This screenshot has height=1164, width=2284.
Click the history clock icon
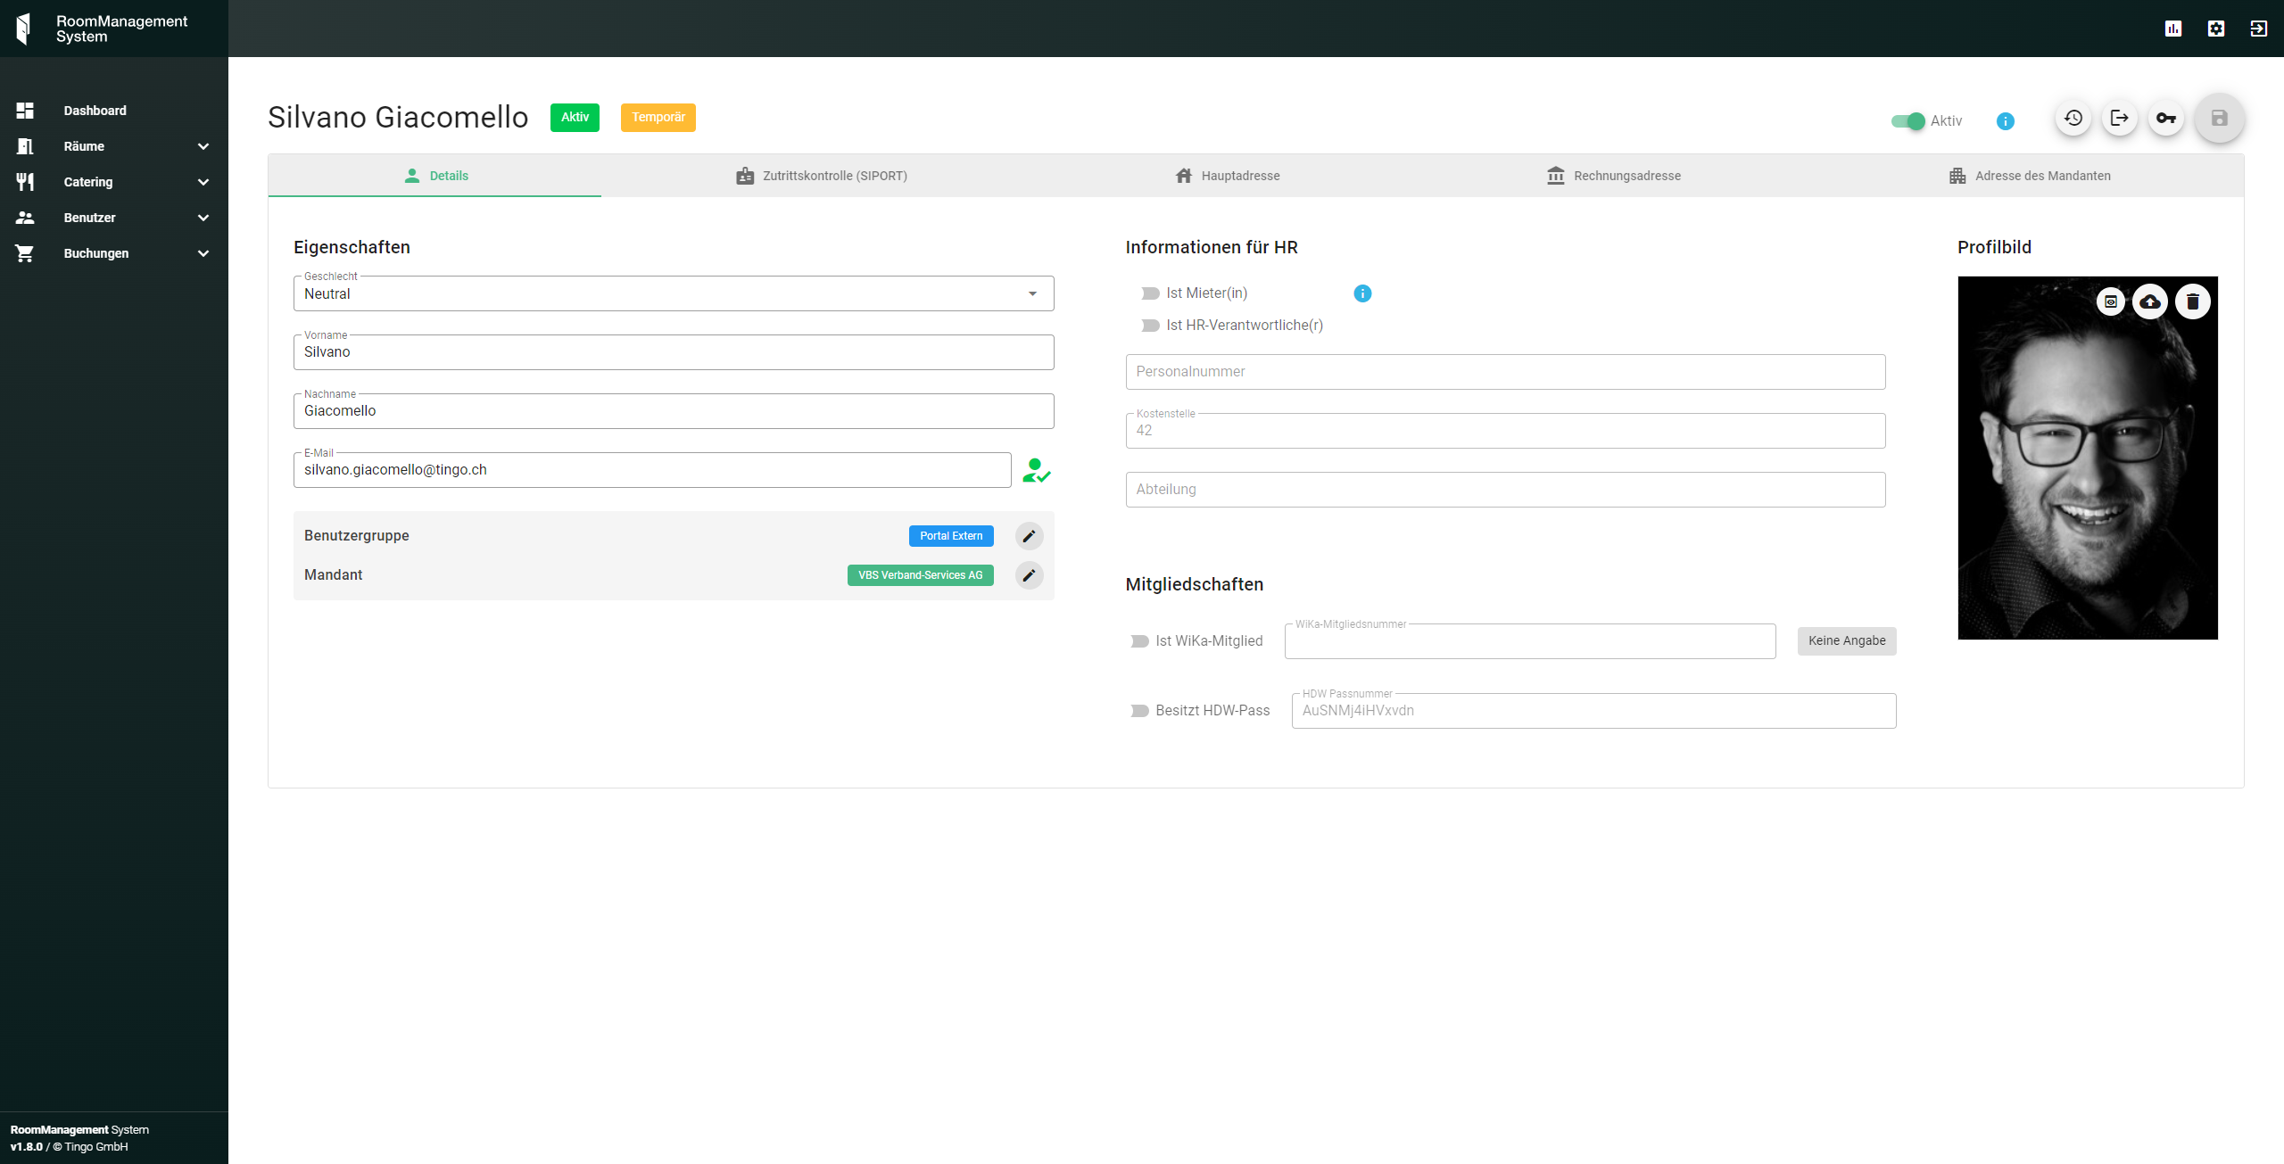[2073, 118]
